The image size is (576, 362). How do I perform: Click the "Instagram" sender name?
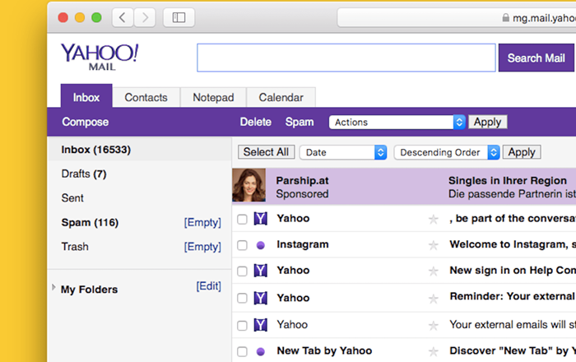coord(303,244)
